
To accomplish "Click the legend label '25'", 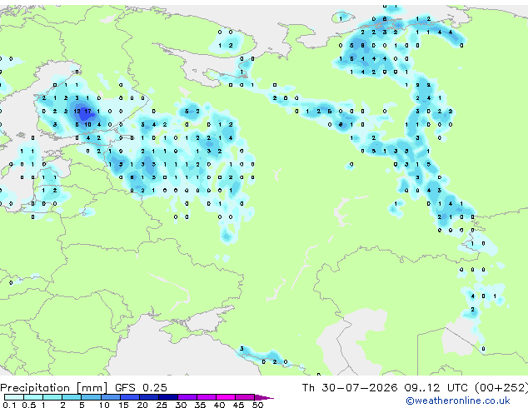I will point(162,405).
